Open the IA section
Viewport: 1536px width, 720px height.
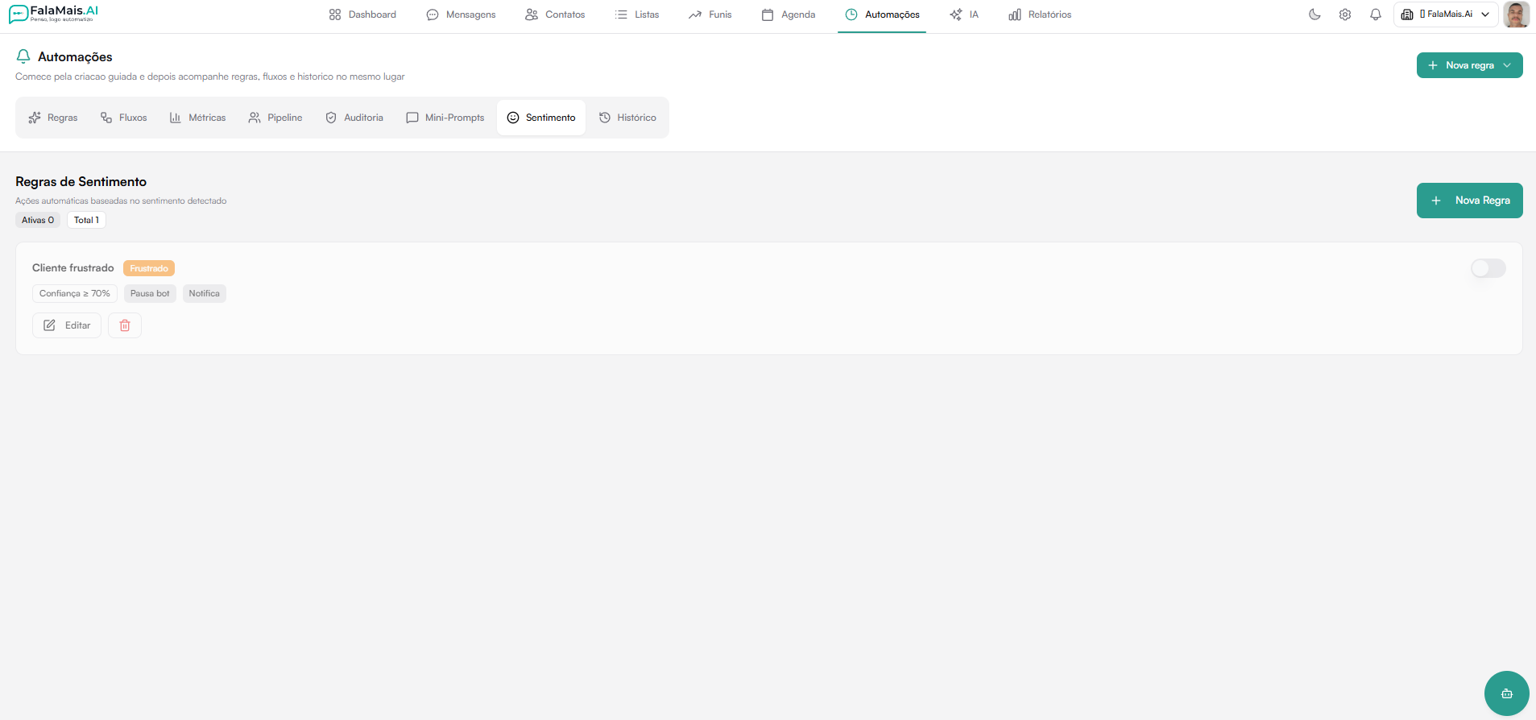click(x=964, y=14)
